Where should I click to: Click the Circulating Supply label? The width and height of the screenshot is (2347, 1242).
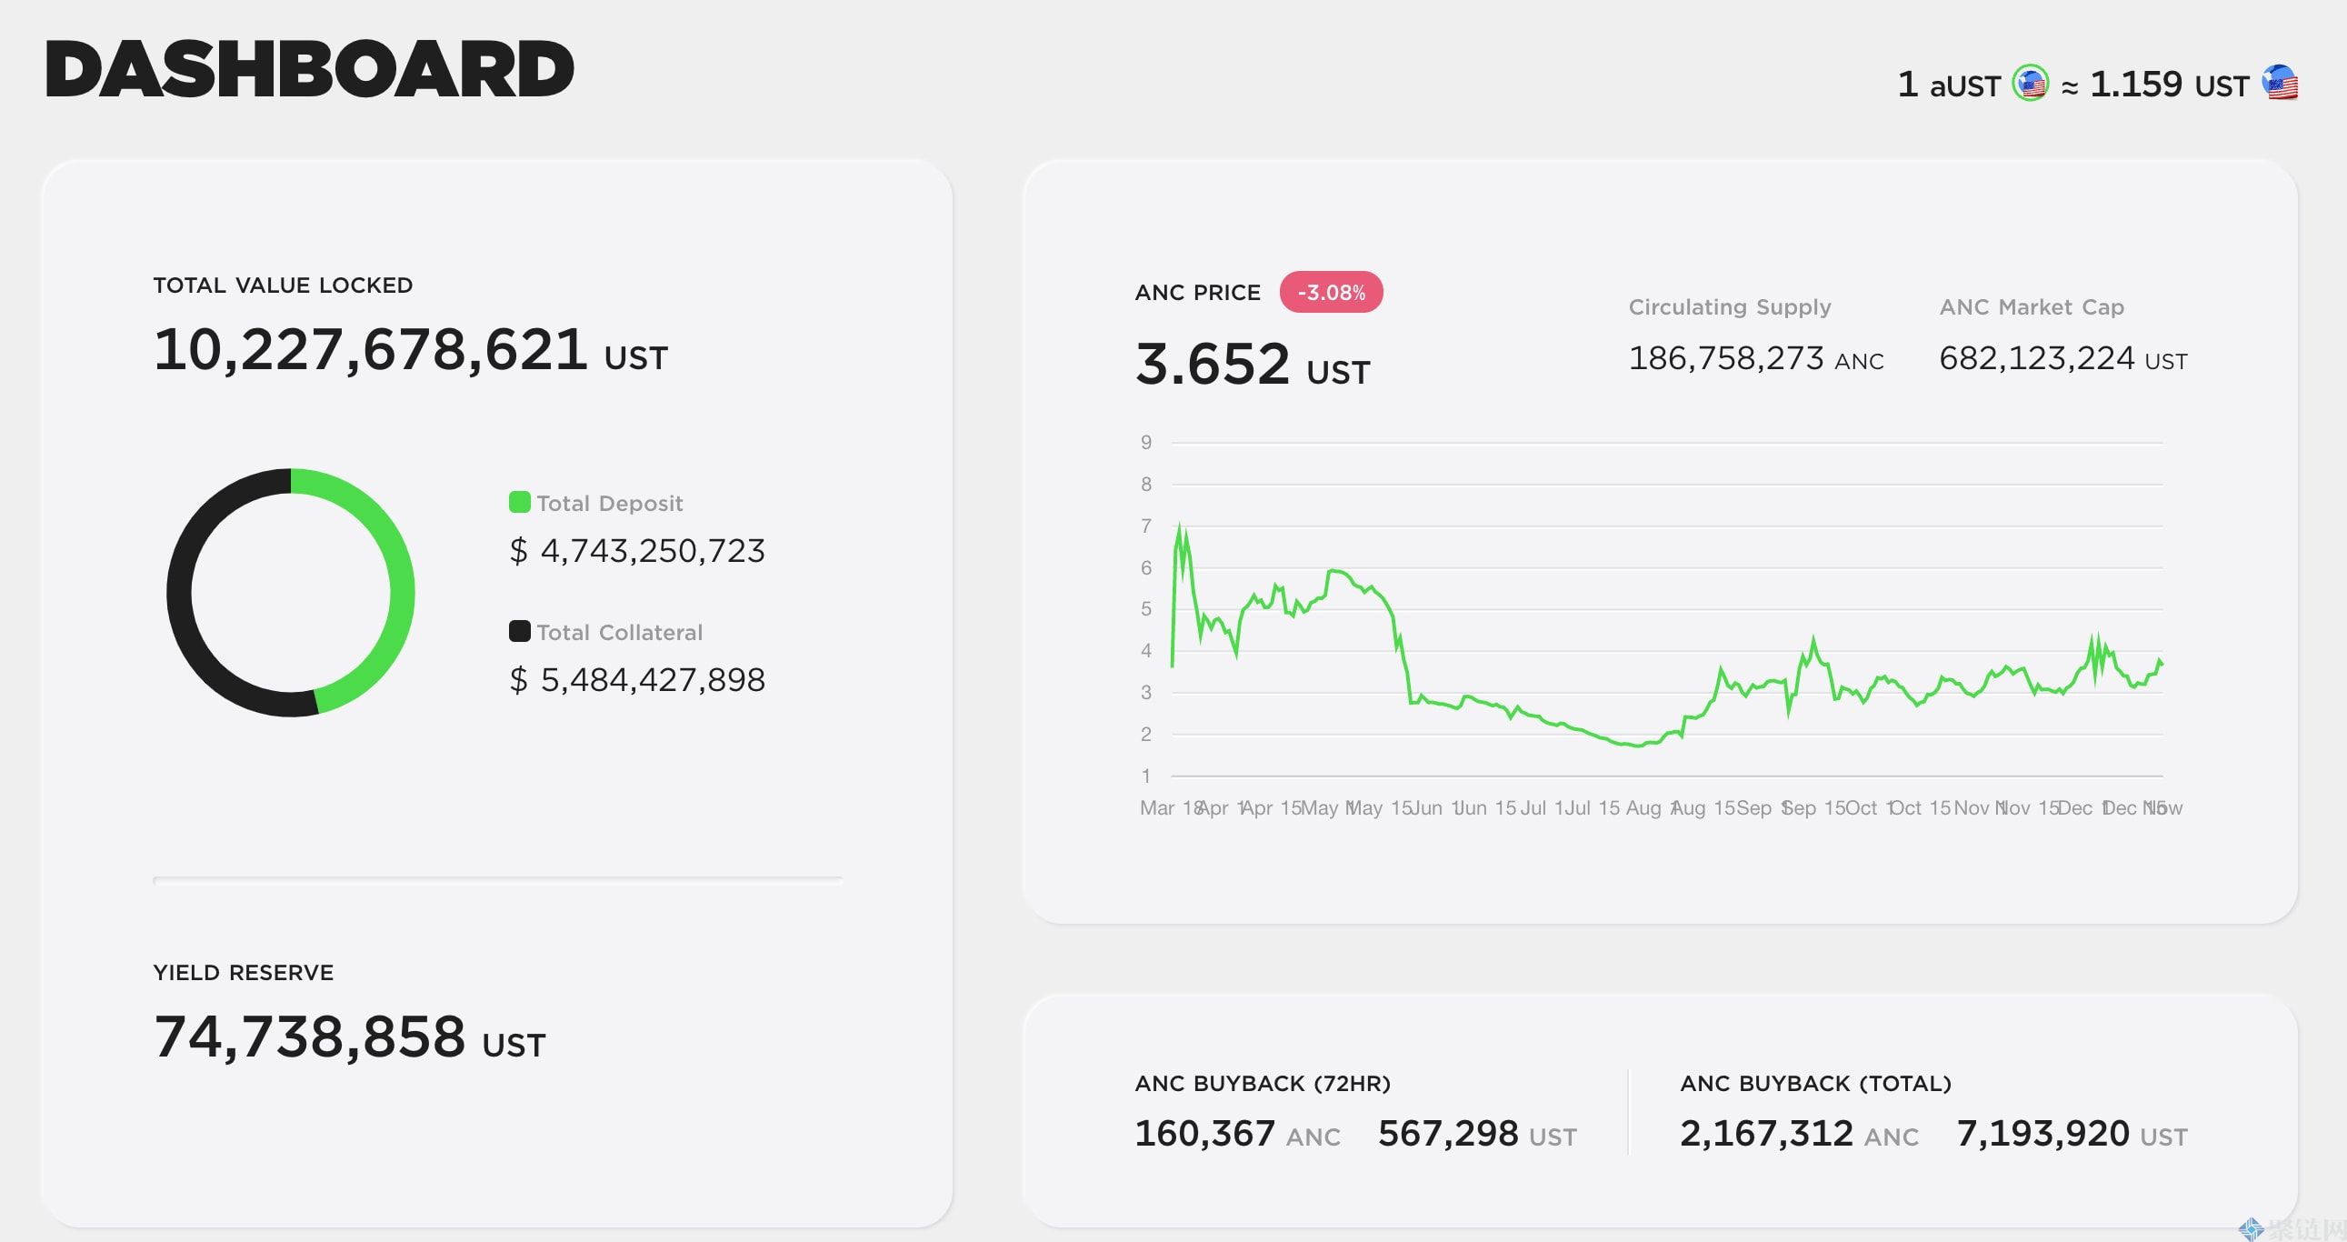click(1729, 307)
